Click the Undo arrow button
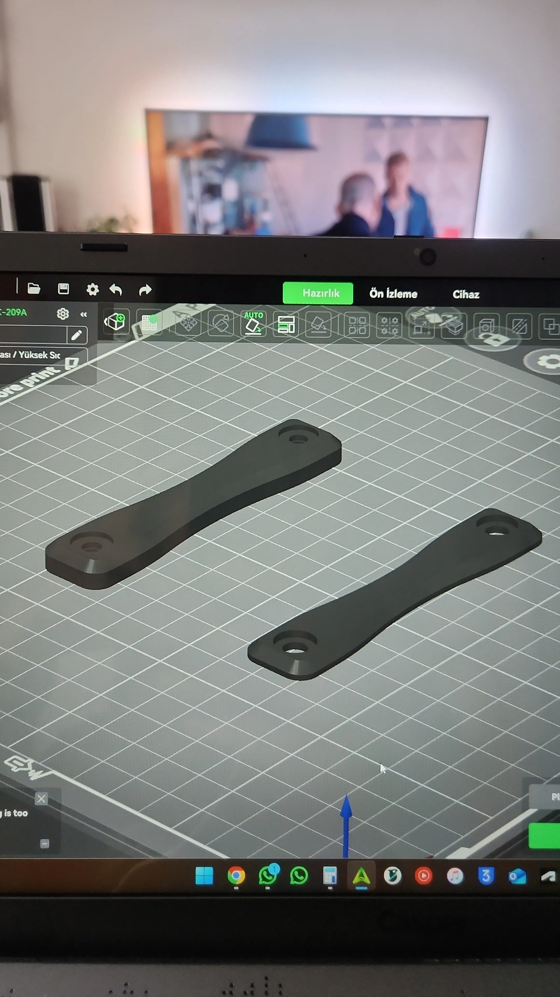The image size is (560, 997). pyautogui.click(x=116, y=289)
